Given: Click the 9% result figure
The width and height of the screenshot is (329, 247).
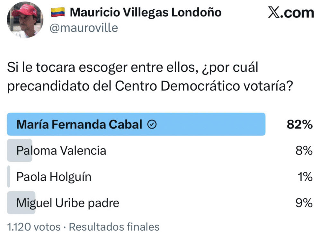Looking at the screenshot, I should click(x=304, y=203).
